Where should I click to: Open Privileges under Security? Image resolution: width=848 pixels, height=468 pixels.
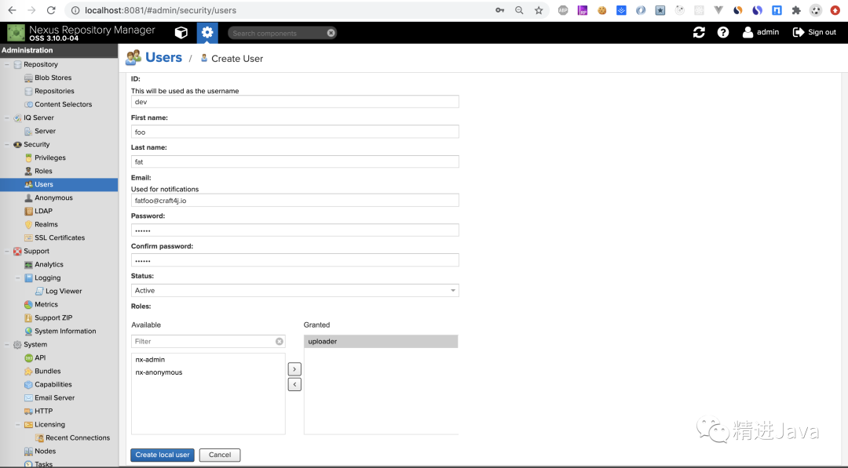point(49,158)
